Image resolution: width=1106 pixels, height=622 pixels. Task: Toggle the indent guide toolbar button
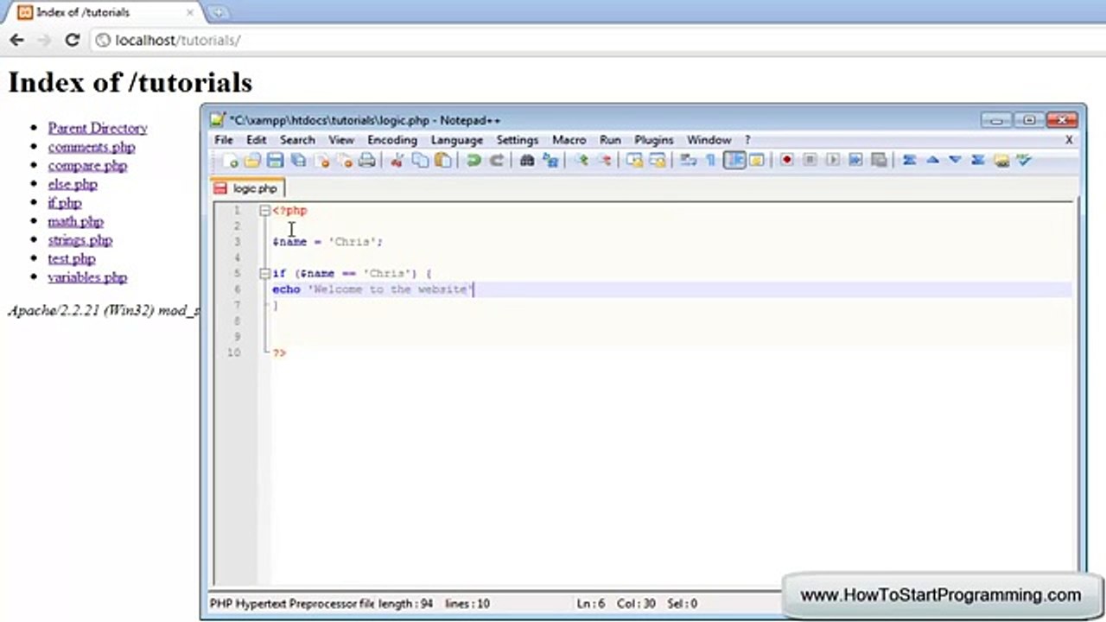pyautogui.click(x=734, y=161)
